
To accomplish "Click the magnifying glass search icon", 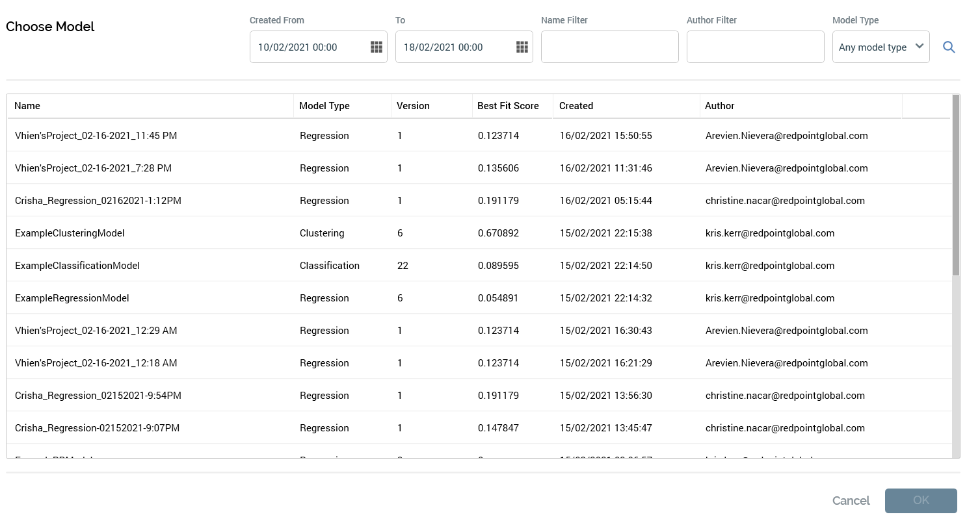I will point(949,47).
